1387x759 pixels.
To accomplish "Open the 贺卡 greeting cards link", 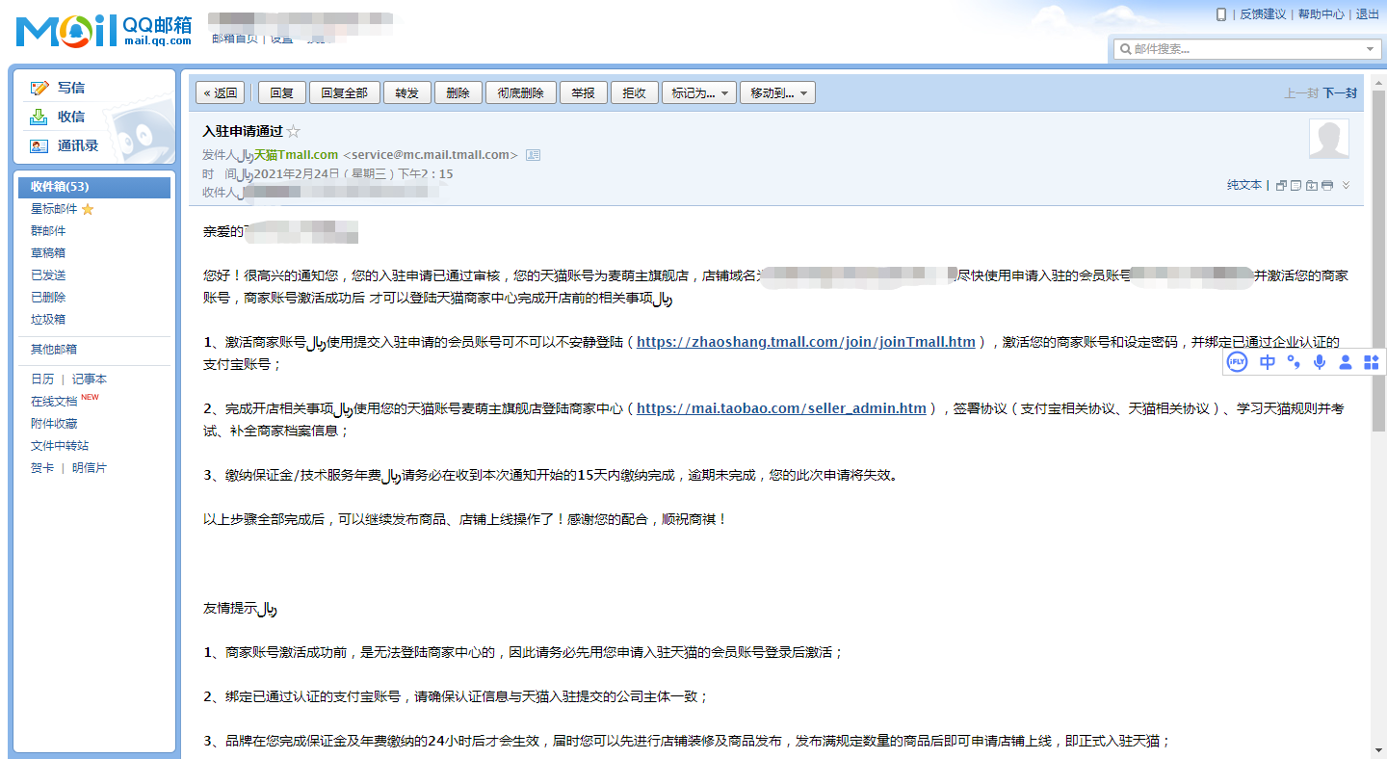I will click(42, 468).
